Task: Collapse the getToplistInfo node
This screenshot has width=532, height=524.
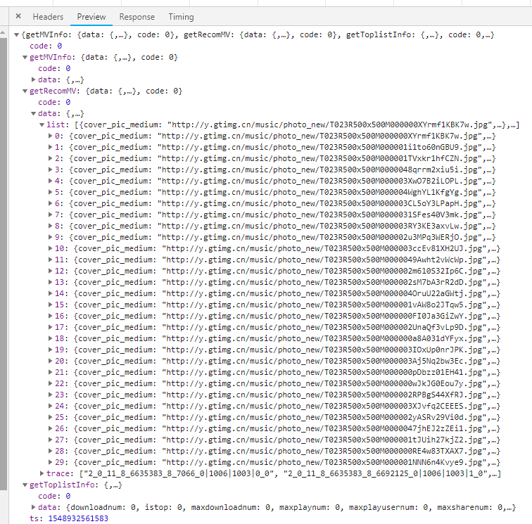Action: point(25,485)
